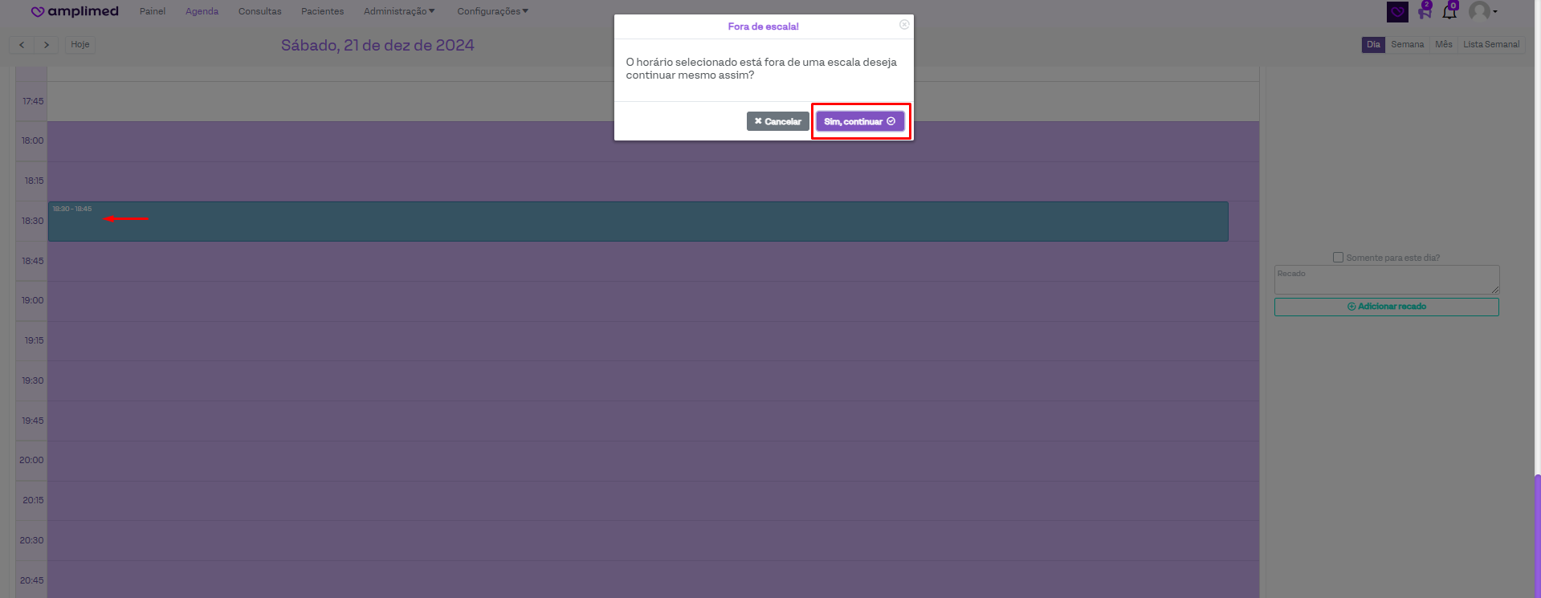
Task: Open the Pacientes menu
Action: click(322, 11)
